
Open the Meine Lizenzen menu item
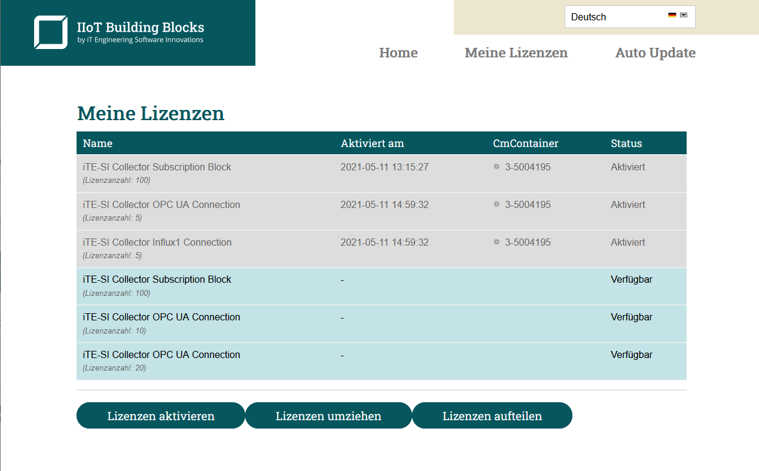516,53
